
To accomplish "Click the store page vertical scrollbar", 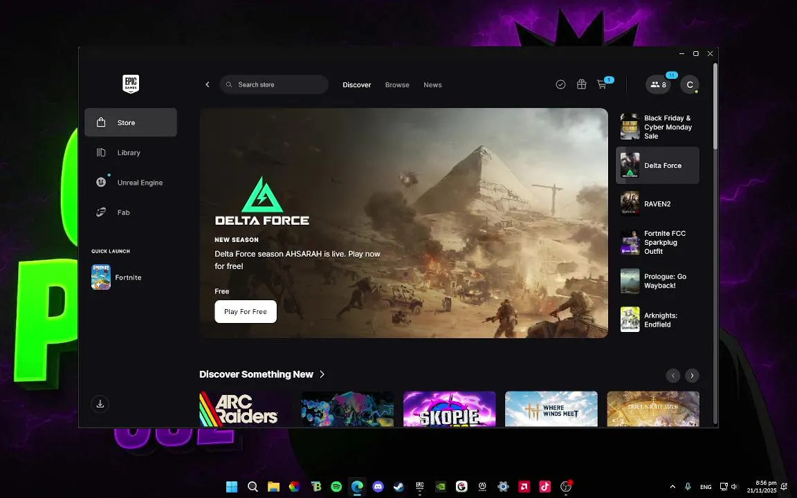I will pos(715,107).
